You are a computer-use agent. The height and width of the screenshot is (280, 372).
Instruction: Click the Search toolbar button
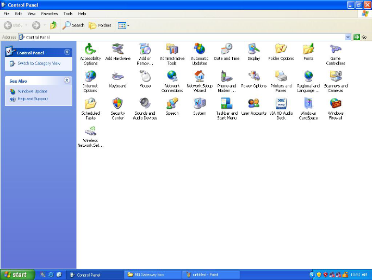click(x=73, y=25)
